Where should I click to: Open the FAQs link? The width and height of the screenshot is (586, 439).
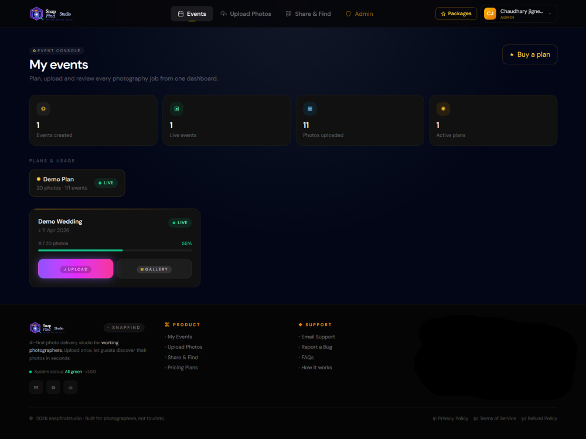[x=307, y=357]
